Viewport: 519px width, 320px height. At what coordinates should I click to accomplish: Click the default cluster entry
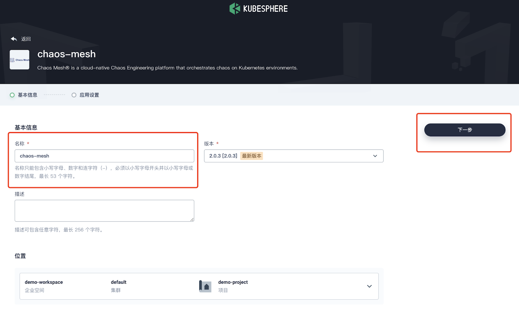[119, 282]
